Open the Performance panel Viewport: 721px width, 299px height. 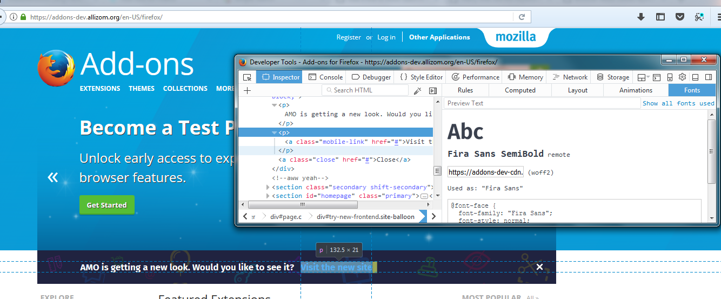coord(475,77)
